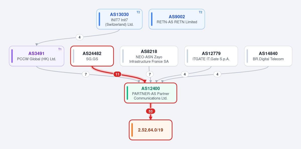Screen dimensions: 301x149
Task: Click the orange bar on prefix node
Action: point(132,130)
